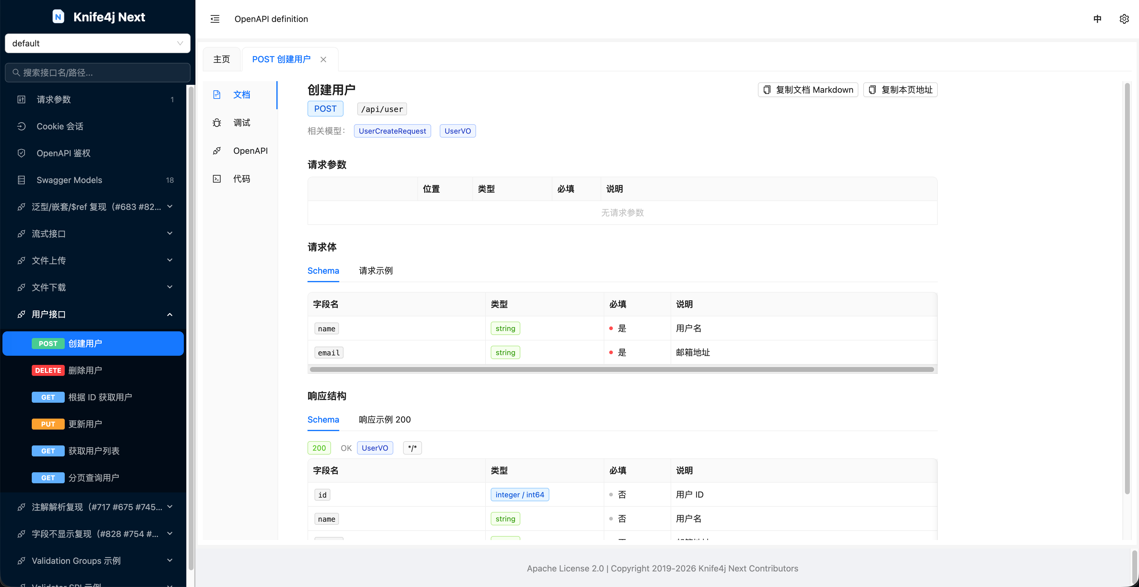
Task: Click the Swagger Models list icon
Action: coord(21,180)
